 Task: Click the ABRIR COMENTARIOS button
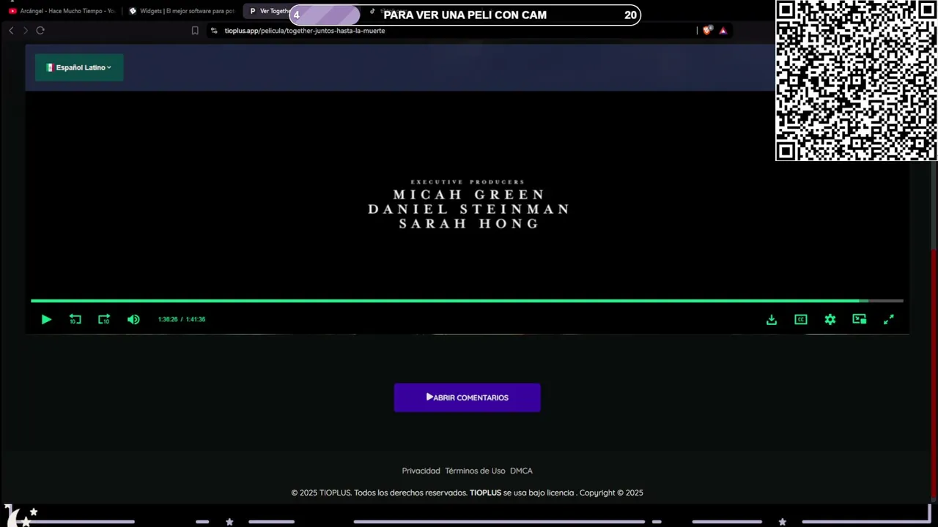467,397
